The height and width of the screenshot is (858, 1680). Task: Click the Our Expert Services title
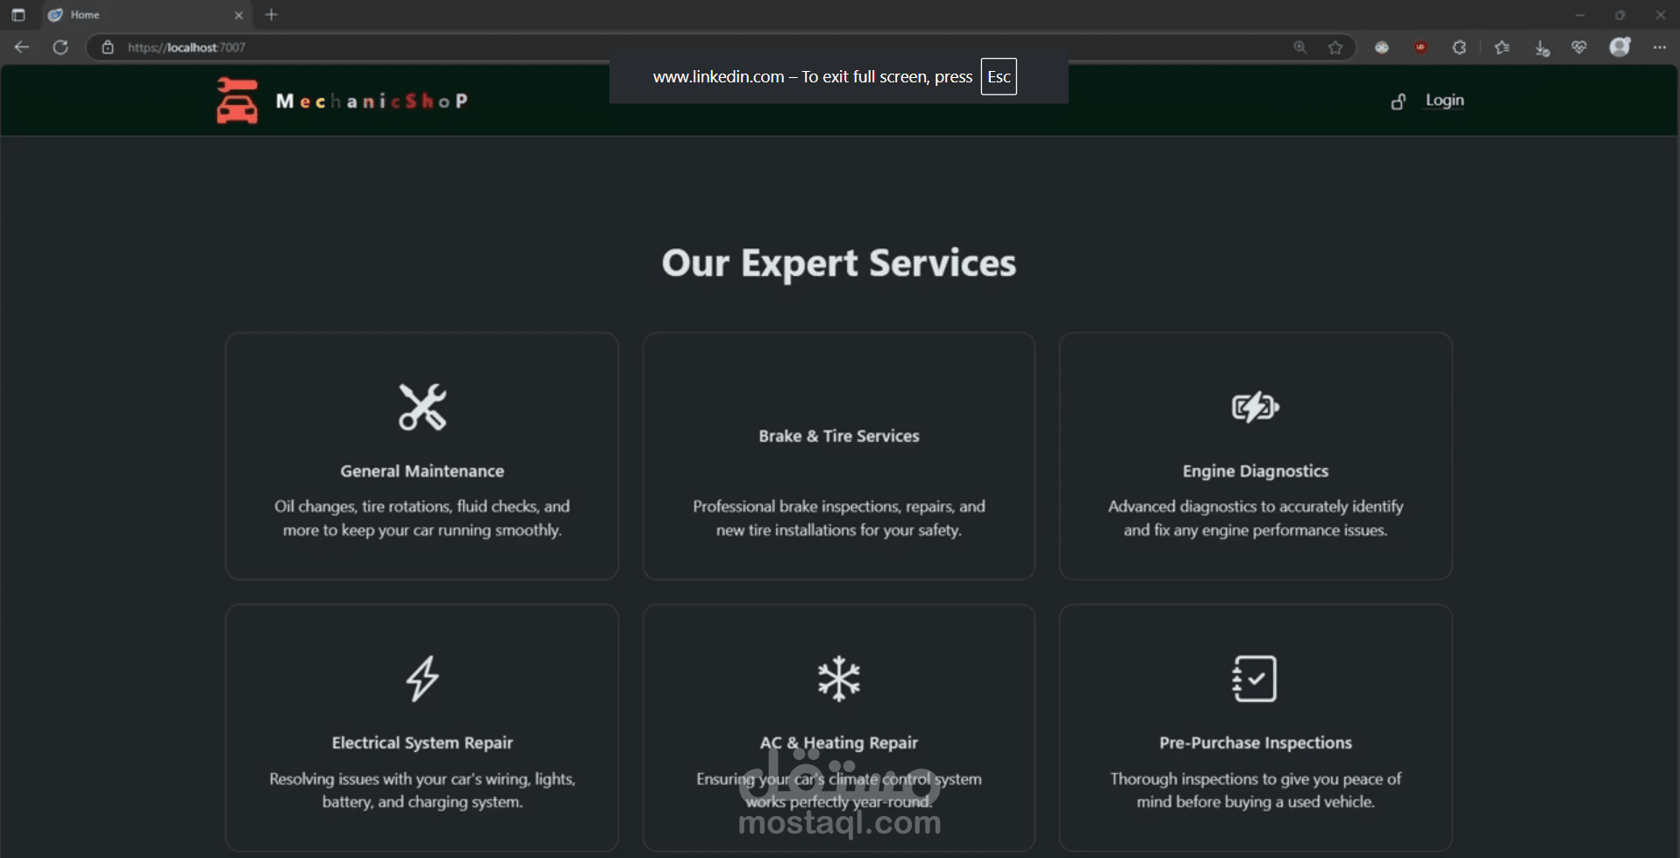click(839, 263)
